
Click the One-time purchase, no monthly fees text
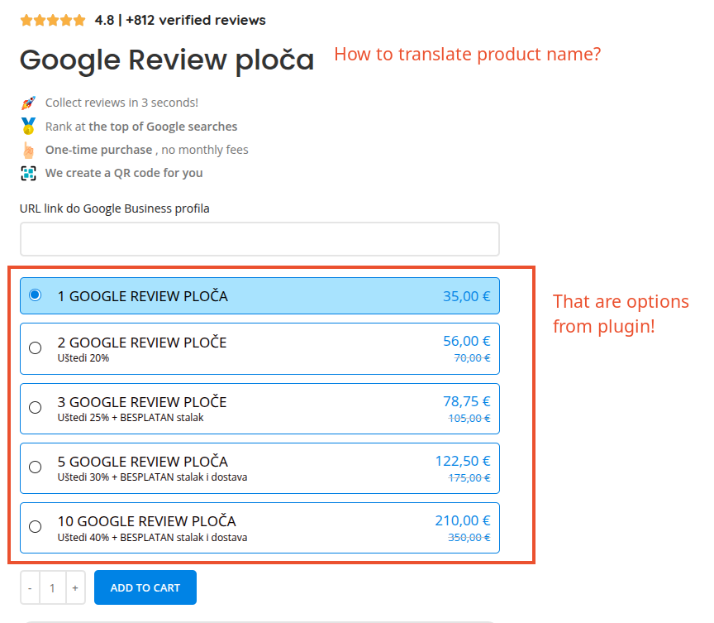pyautogui.click(x=146, y=150)
